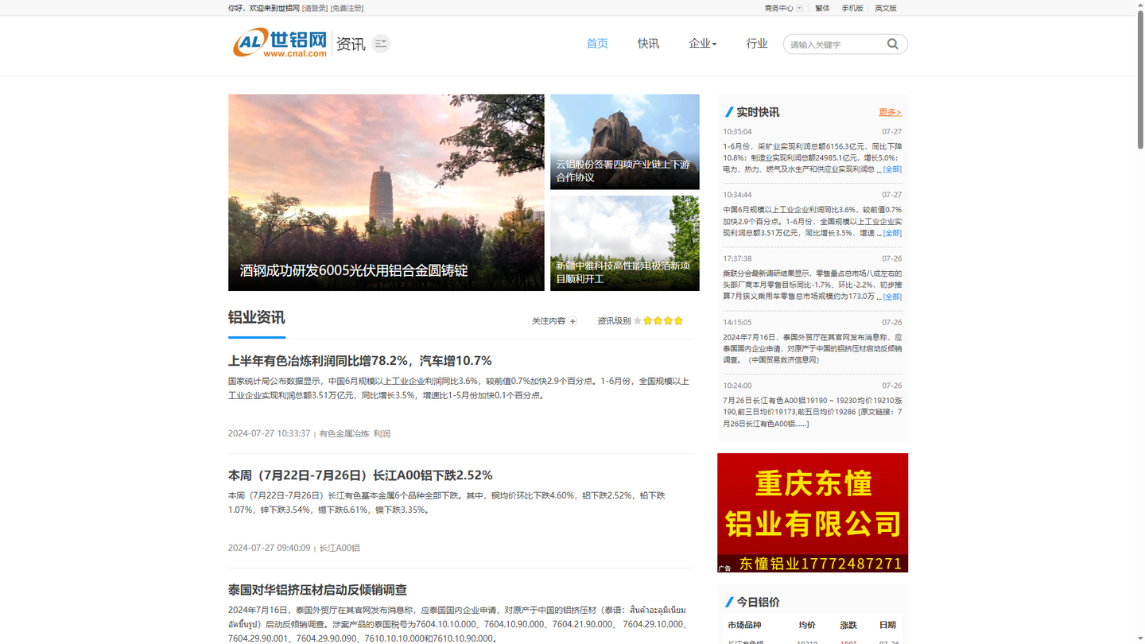This screenshot has height=644, width=1145.
Task: Expand the 企业 navigation dropdown
Action: pos(703,44)
